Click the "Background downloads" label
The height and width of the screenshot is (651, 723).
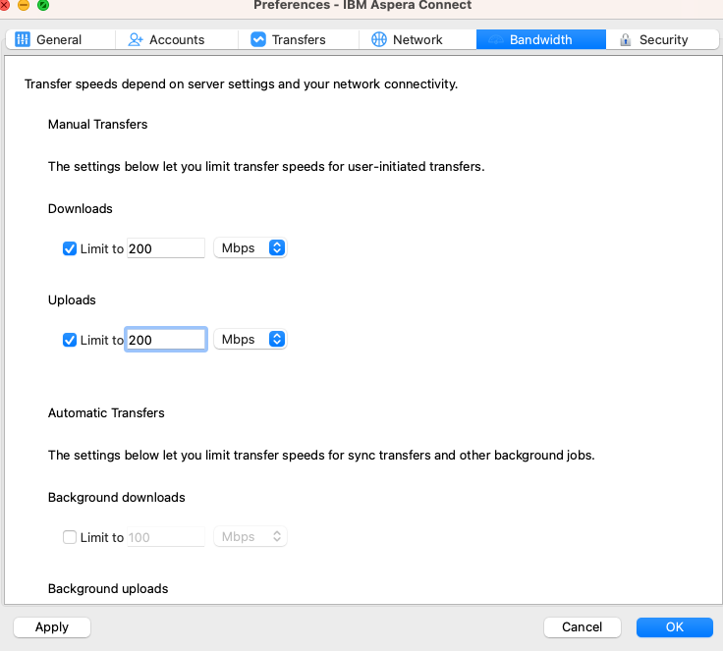[x=117, y=498]
